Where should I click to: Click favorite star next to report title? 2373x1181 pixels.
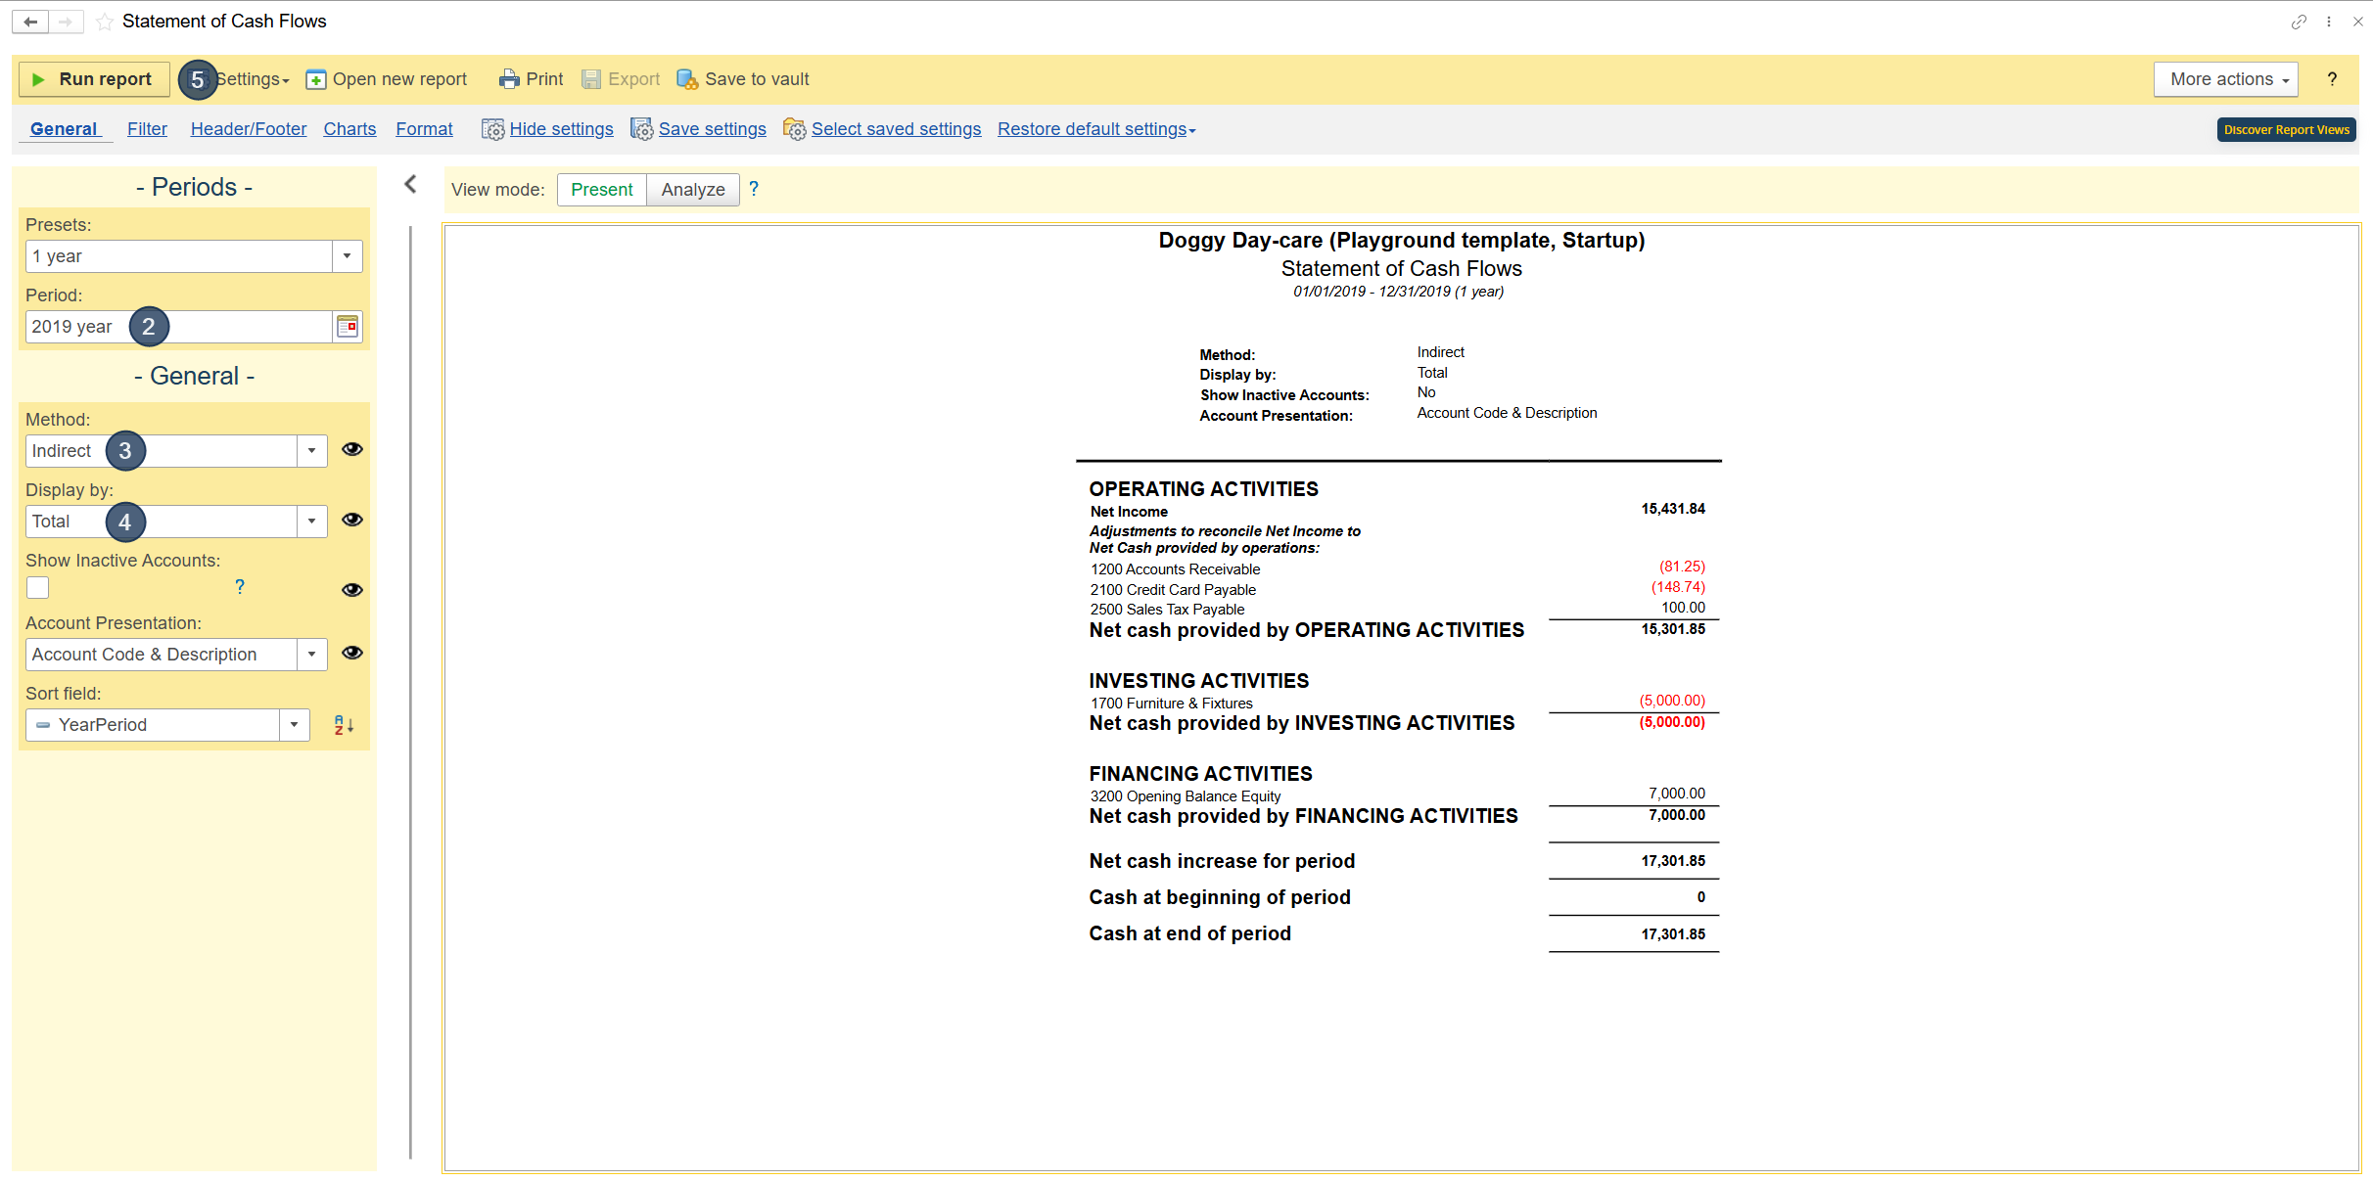(x=105, y=22)
